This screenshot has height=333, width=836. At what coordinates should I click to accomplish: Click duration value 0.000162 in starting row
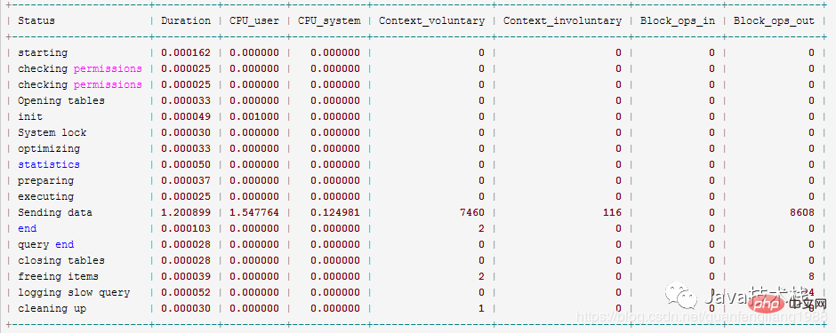click(186, 52)
